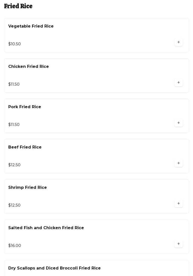Click plus icon for Shrimp Fried Rice

[x=178, y=204]
